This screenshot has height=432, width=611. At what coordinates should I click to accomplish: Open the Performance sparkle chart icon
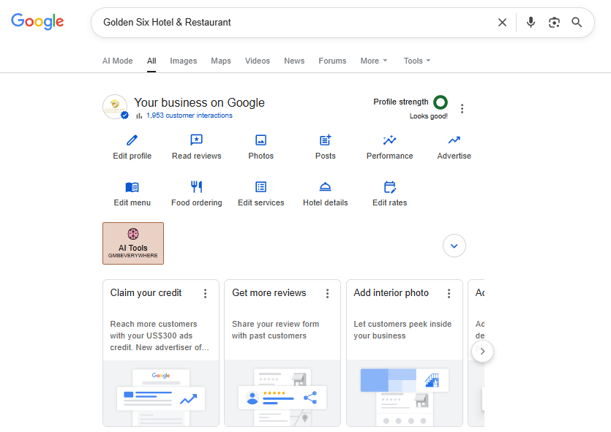pyautogui.click(x=389, y=140)
